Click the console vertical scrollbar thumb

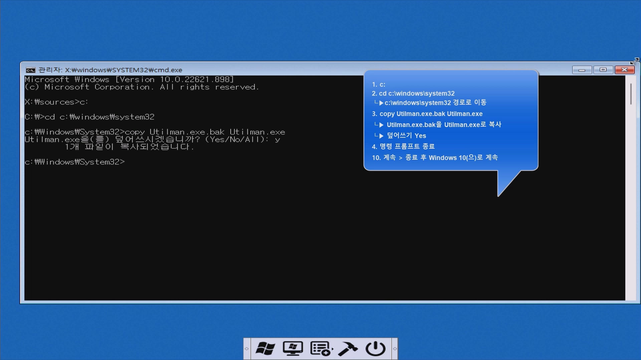coord(631,94)
